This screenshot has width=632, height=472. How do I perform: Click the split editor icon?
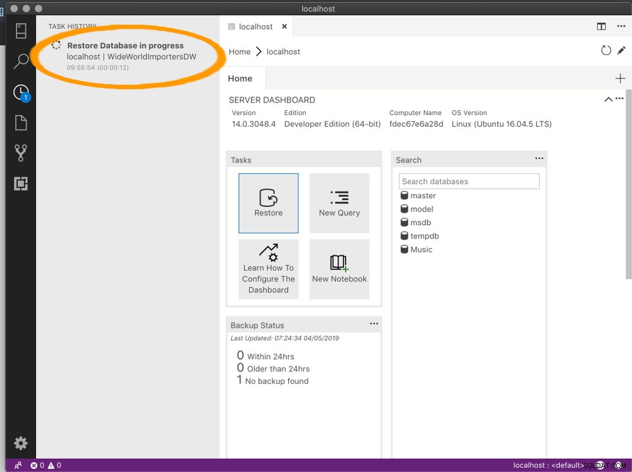tap(602, 27)
